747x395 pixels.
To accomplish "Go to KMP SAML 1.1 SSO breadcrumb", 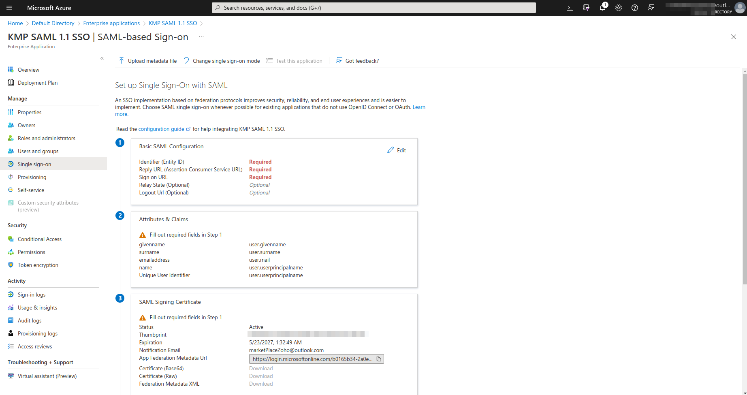I will pos(173,23).
